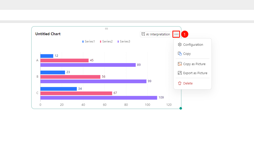The image size is (254, 142).
Task: Click the purple bar labeled 109
Action: click(99, 98)
